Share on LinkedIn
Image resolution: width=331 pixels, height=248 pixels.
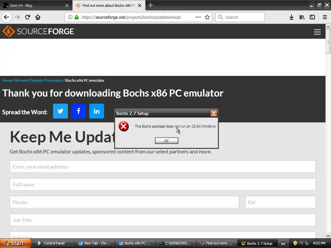97,111
